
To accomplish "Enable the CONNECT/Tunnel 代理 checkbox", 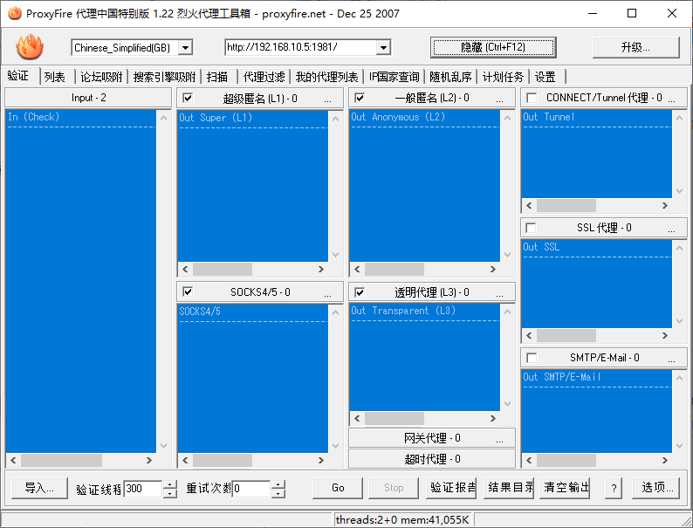I will point(532,98).
